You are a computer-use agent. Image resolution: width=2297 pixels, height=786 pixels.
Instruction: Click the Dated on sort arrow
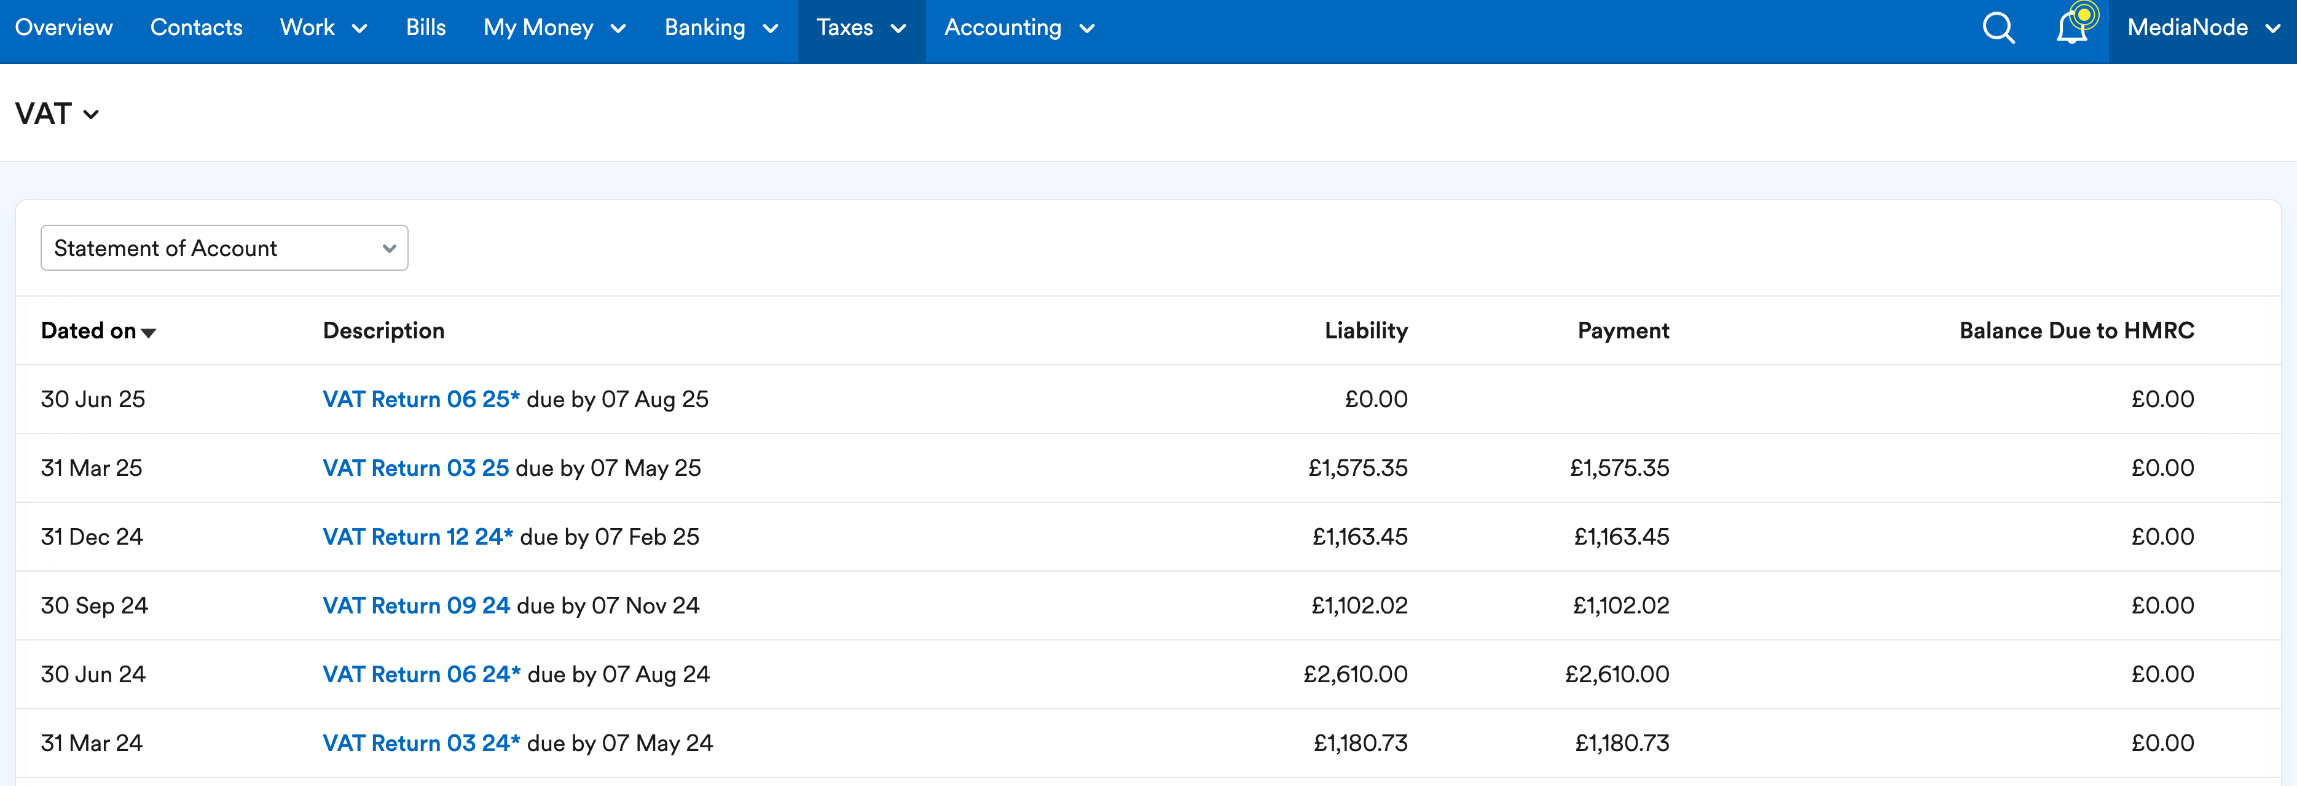(149, 332)
